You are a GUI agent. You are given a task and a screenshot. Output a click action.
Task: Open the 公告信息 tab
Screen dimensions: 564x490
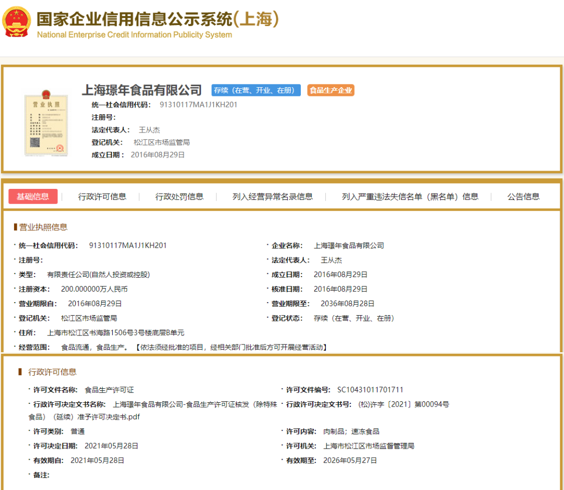524,197
